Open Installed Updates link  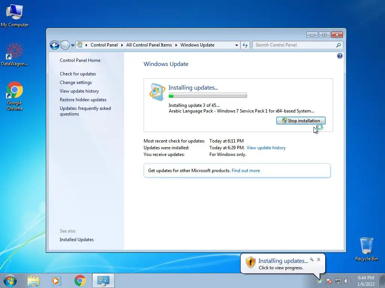click(x=77, y=240)
